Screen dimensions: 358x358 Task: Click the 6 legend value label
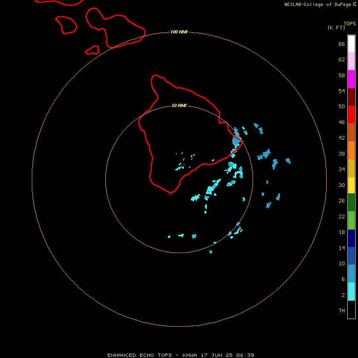[343, 279]
